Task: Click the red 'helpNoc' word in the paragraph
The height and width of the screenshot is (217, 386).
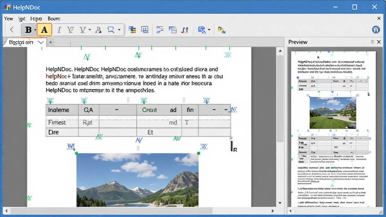Action: coord(57,76)
